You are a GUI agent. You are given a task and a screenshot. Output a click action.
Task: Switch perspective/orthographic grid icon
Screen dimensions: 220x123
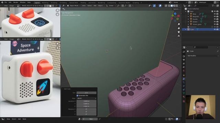(179, 36)
